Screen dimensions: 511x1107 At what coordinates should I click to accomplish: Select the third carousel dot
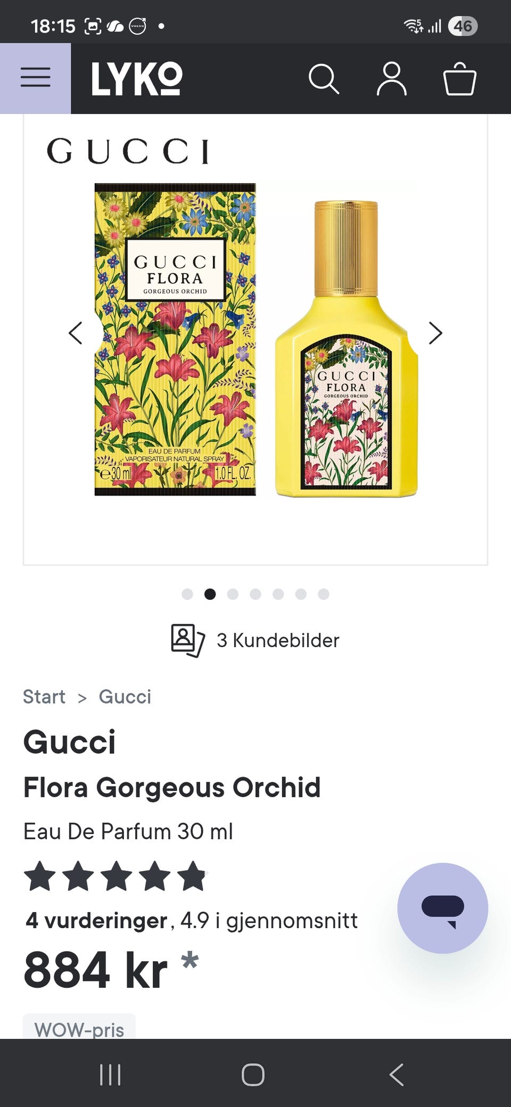click(233, 594)
